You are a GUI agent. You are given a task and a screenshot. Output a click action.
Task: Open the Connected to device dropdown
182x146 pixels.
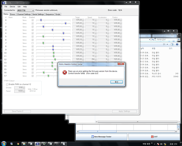33,11
